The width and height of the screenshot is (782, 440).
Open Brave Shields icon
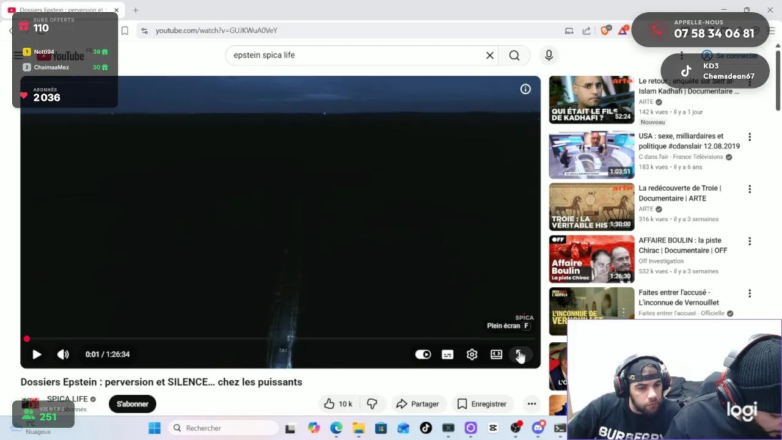pyautogui.click(x=605, y=31)
